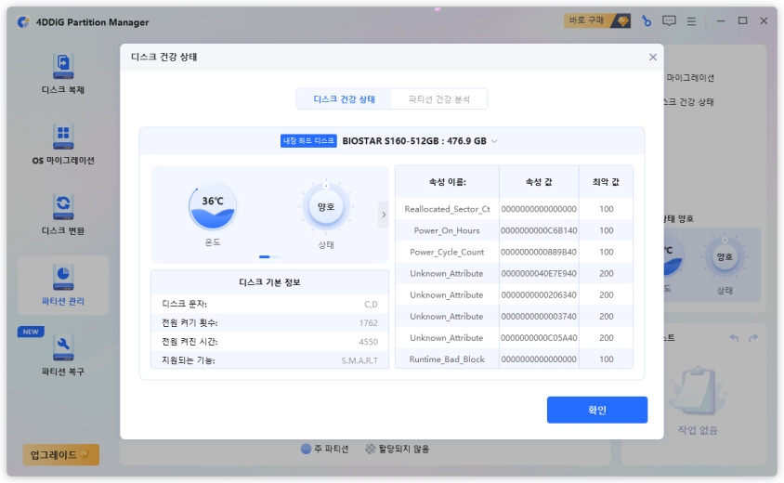Switch to 디스크 건강 상태 tab
The width and height of the screenshot is (784, 483).
344,99
